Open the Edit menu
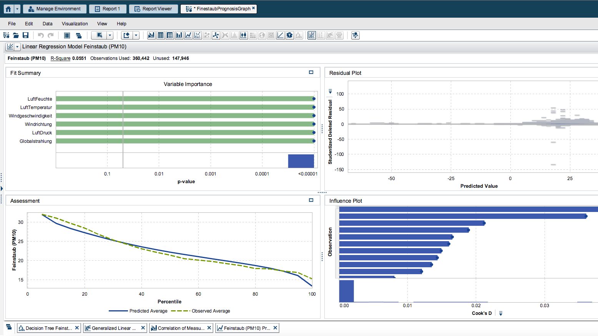This screenshot has width=598, height=336. tap(29, 24)
